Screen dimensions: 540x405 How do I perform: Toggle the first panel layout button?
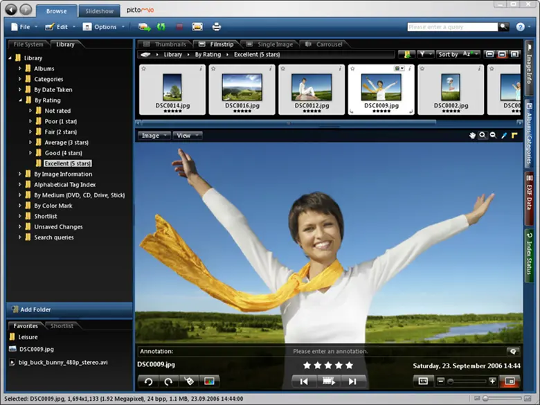(489, 55)
